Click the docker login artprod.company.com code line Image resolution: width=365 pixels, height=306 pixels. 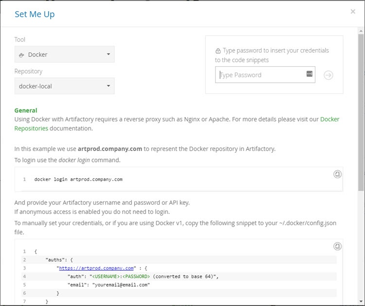tap(78, 179)
